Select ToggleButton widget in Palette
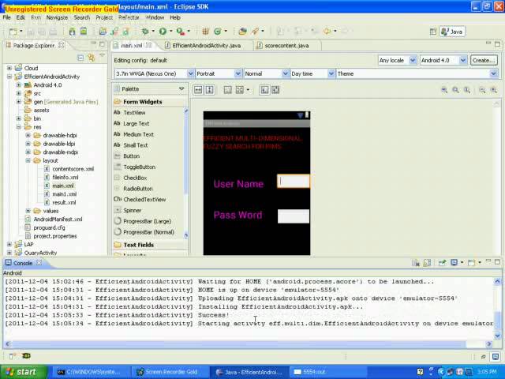505x379 pixels. [x=139, y=167]
